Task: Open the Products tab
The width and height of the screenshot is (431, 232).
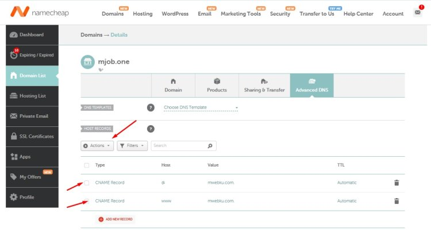Action: 217,86
